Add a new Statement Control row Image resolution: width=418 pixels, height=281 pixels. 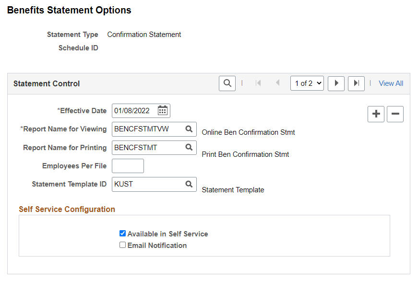(x=376, y=114)
